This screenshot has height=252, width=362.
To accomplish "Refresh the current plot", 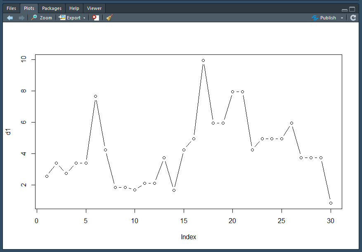I will point(353,18).
